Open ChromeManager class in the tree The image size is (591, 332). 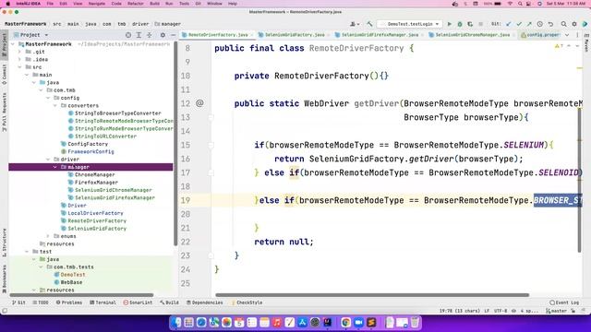(x=94, y=174)
